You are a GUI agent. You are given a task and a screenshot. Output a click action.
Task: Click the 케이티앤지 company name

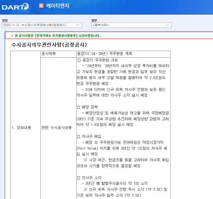coord(58,6)
